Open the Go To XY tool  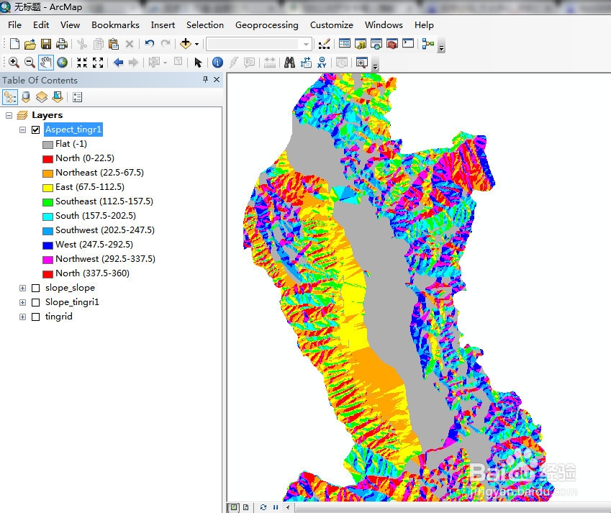click(322, 63)
